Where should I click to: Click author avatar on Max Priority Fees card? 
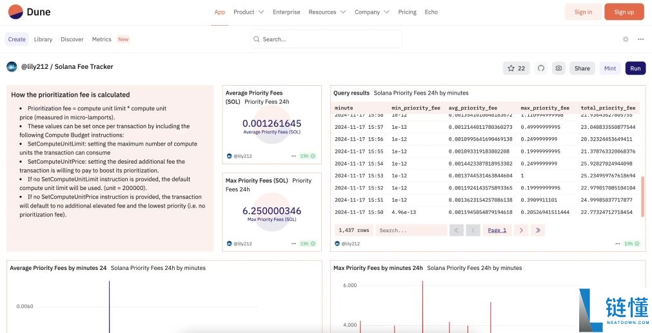(x=229, y=243)
